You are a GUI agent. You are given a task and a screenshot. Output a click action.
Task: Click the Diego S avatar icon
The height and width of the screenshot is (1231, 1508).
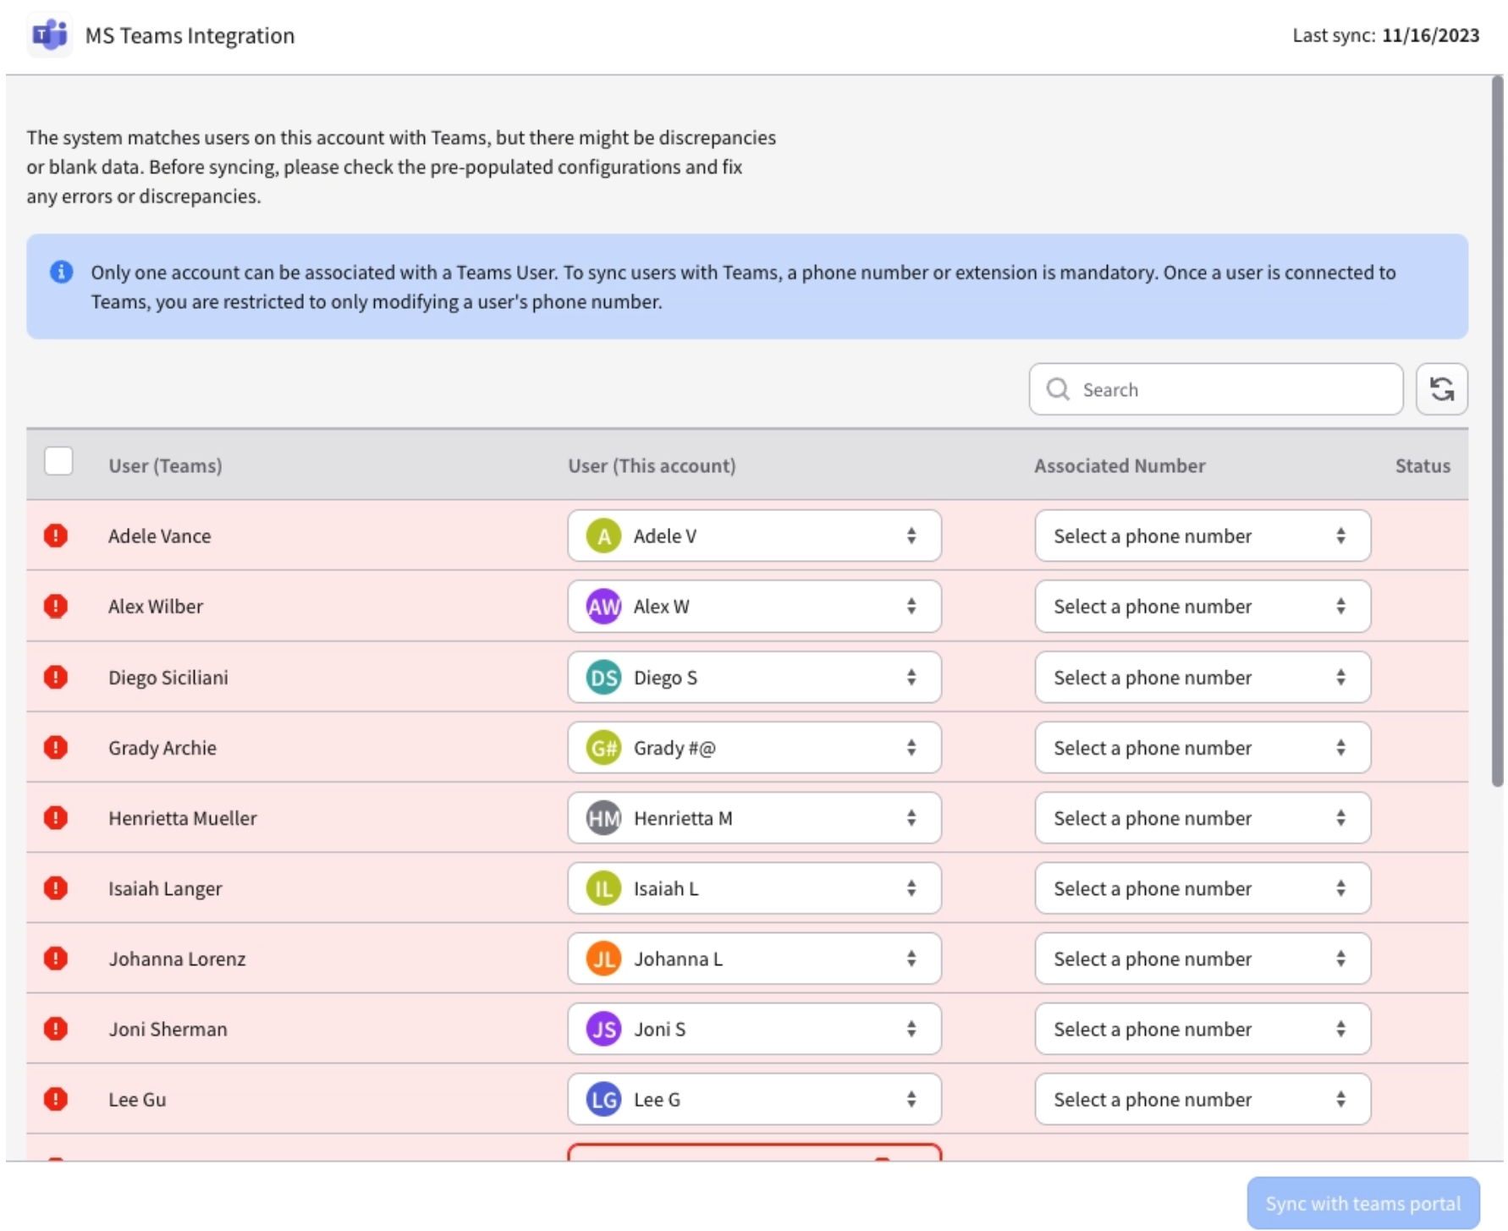(x=603, y=677)
